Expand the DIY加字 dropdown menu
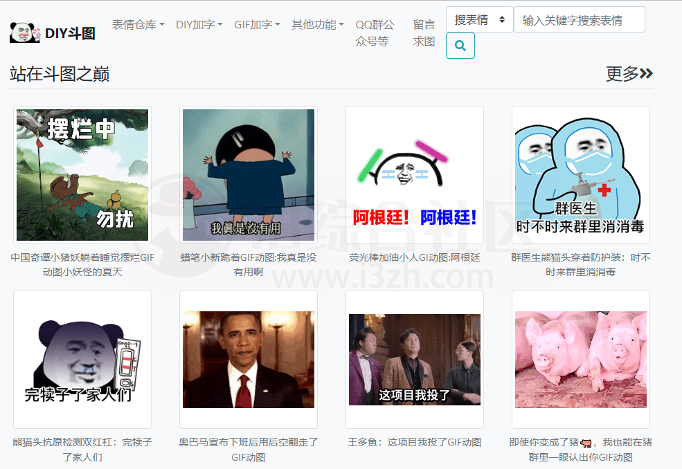 click(199, 25)
